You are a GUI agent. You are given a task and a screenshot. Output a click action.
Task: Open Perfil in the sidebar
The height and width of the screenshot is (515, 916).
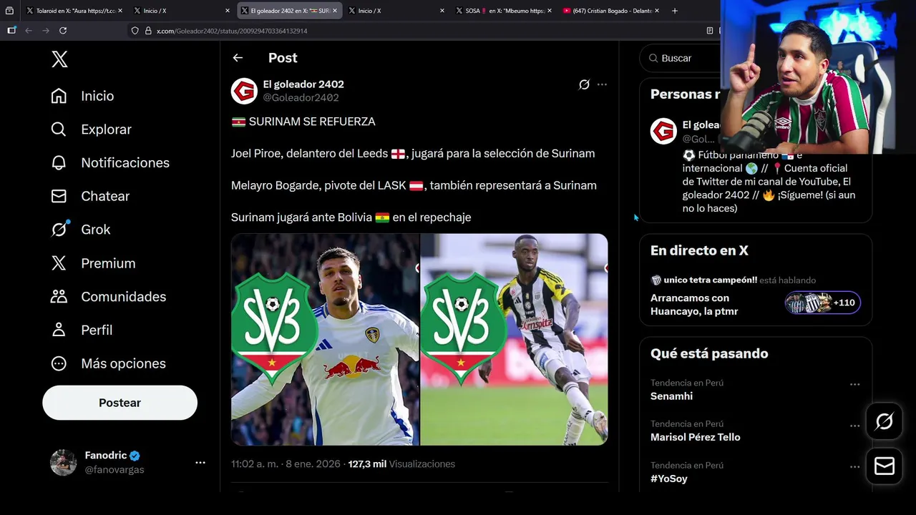point(82,330)
